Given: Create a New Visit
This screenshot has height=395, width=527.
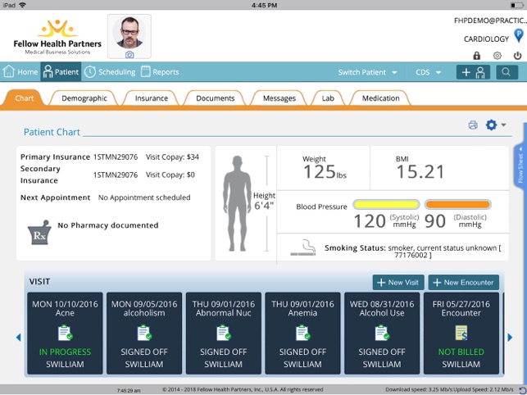Looking at the screenshot, I should (x=398, y=283).
